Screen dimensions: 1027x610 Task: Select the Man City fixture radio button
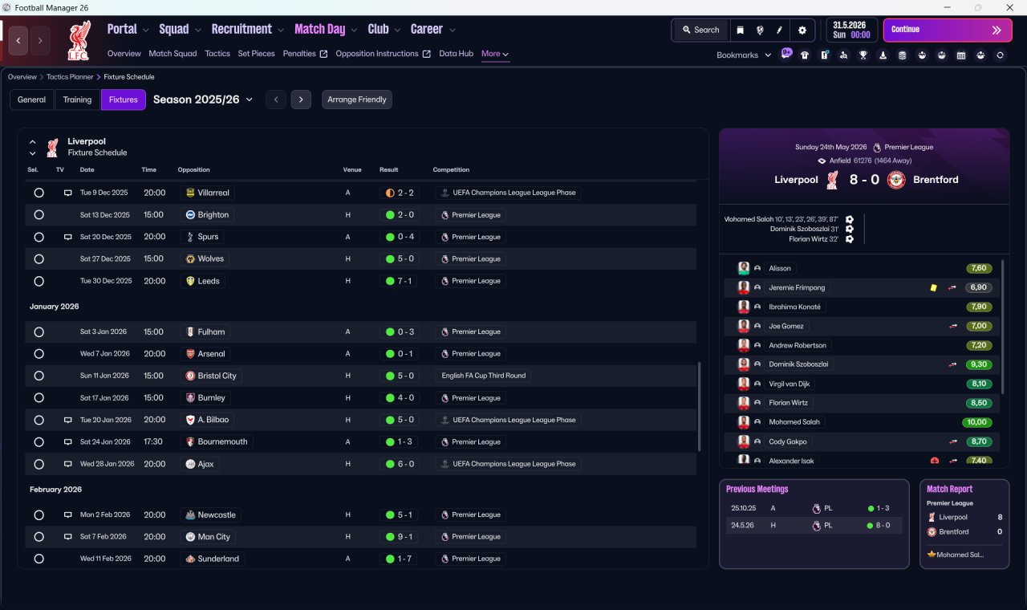click(x=39, y=537)
